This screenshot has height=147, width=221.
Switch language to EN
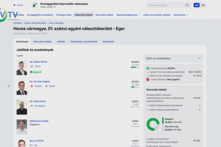(x=203, y=5)
